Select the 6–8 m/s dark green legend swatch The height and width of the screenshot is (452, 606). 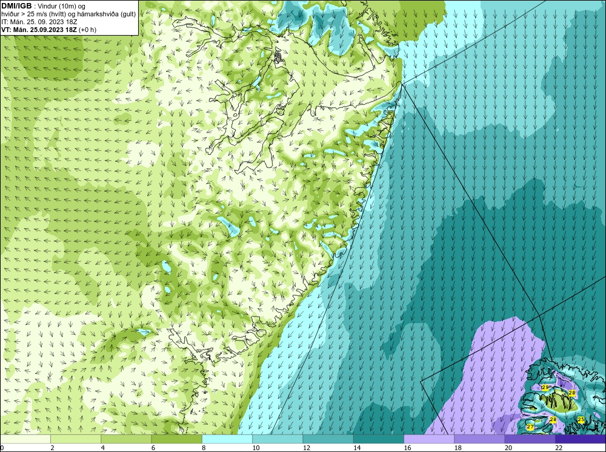tap(176, 439)
